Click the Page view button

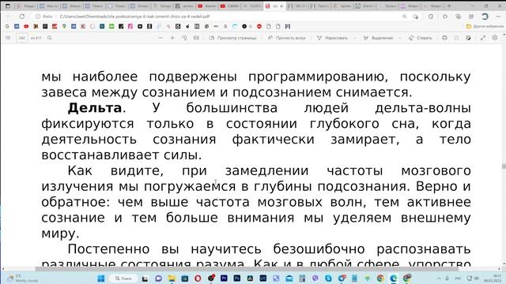click(233, 38)
